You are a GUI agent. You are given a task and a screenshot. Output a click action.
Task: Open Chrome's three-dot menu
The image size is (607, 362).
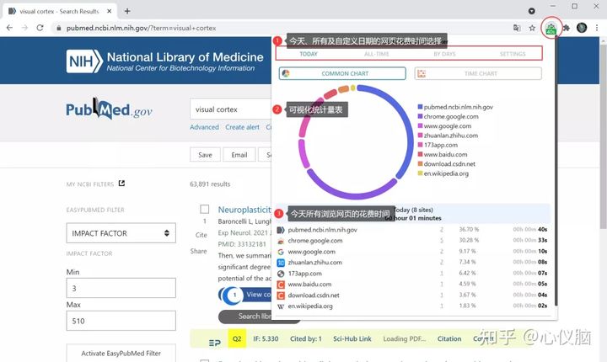click(x=597, y=28)
